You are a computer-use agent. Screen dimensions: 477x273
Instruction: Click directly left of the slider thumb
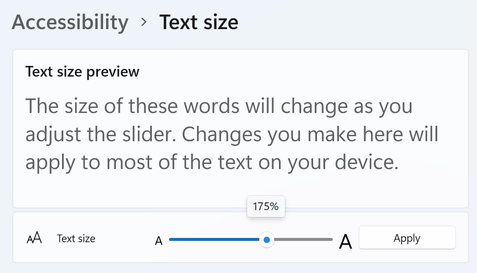coord(257,240)
